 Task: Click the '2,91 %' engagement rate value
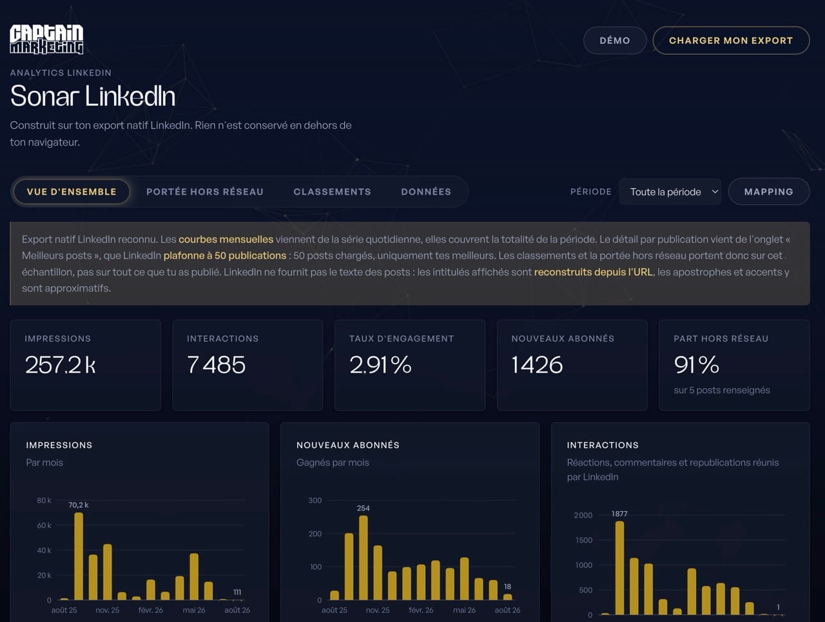point(380,365)
